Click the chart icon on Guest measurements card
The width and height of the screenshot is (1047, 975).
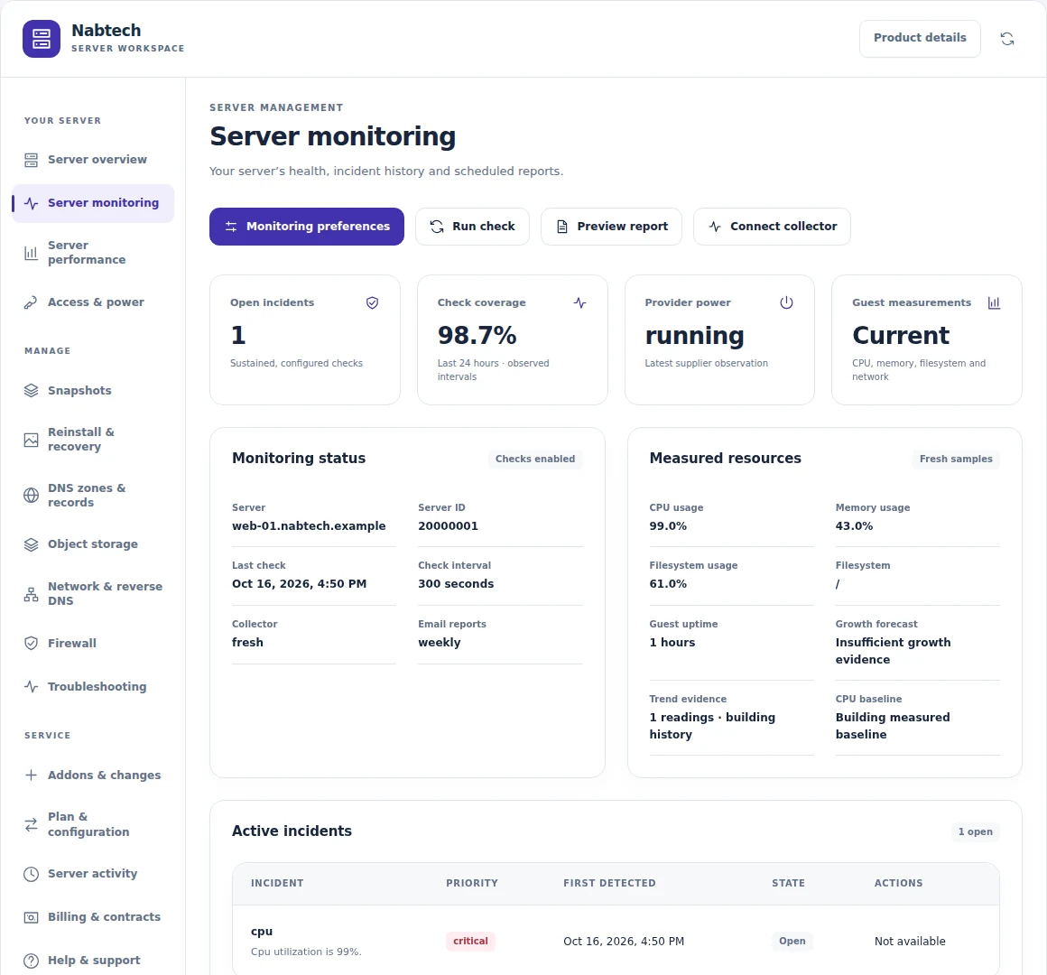click(995, 302)
